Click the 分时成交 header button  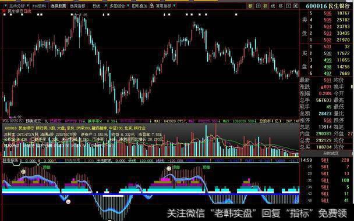coord(331,153)
